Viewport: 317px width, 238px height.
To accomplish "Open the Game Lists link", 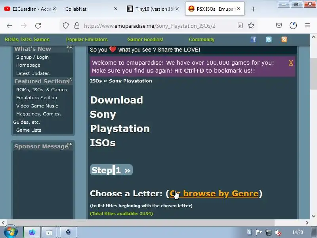I will point(29,130).
